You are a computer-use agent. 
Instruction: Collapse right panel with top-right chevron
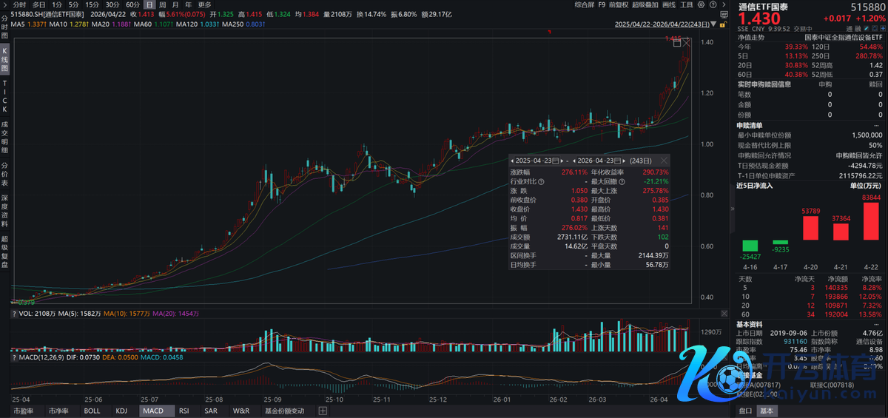[724, 4]
